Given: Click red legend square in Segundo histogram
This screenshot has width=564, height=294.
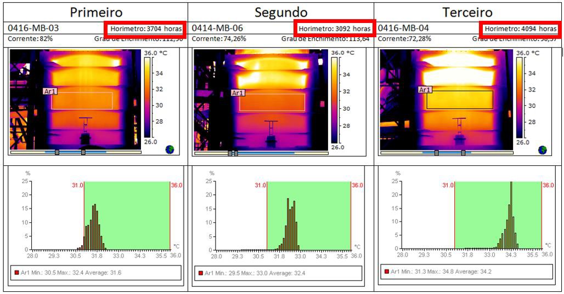Looking at the screenshot, I should [x=201, y=273].
